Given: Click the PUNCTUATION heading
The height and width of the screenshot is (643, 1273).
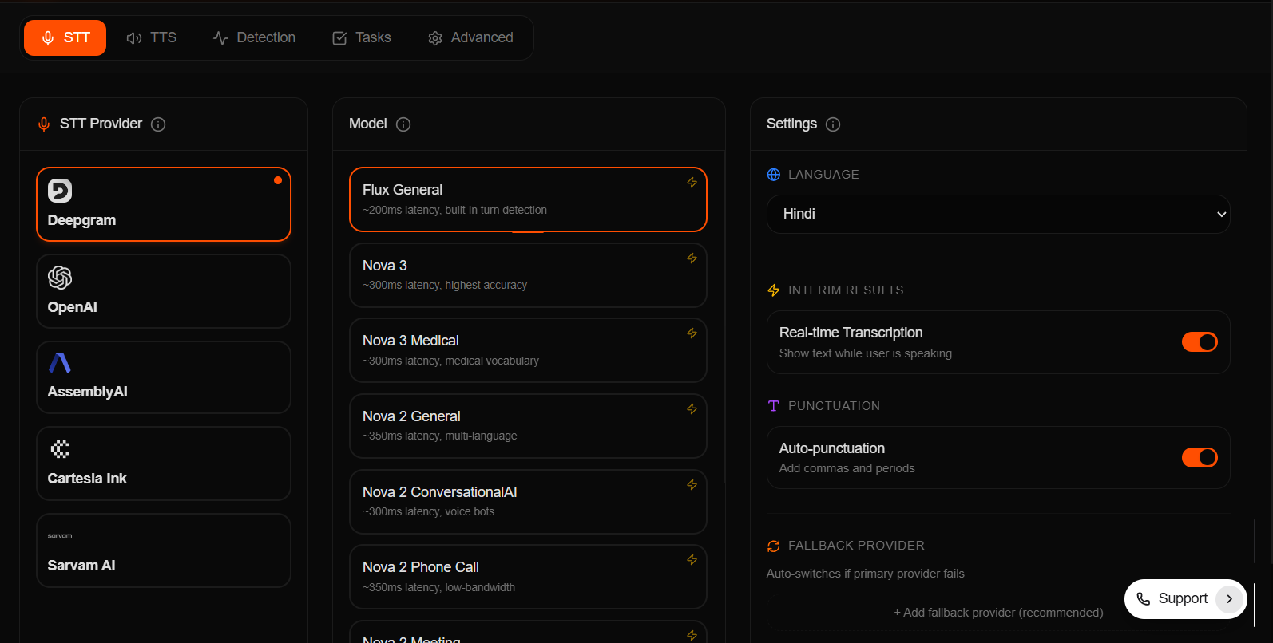Looking at the screenshot, I should click(x=834, y=406).
